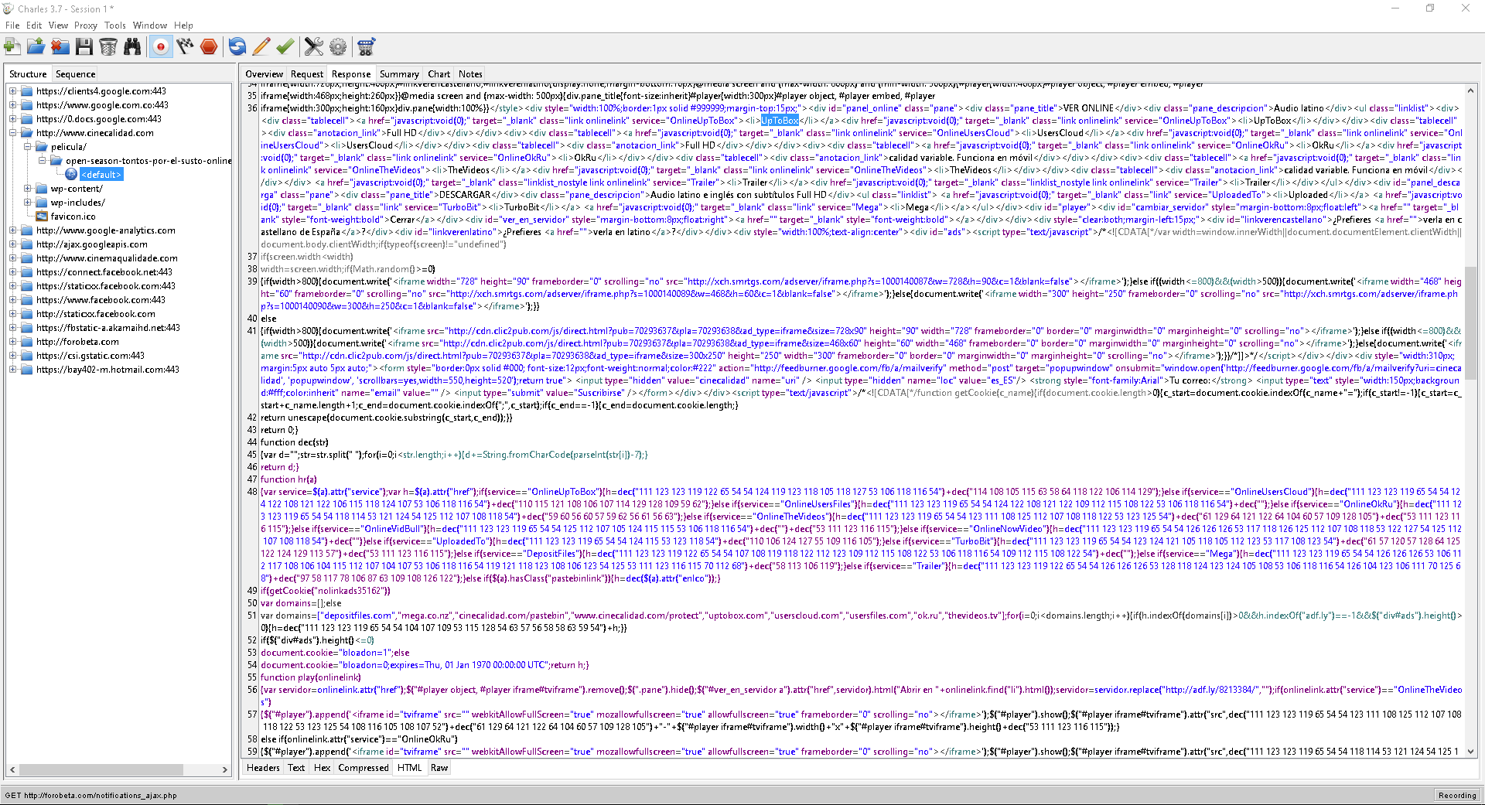Open a saved session via folder icon
The height and width of the screenshot is (805, 1485).
(36, 47)
